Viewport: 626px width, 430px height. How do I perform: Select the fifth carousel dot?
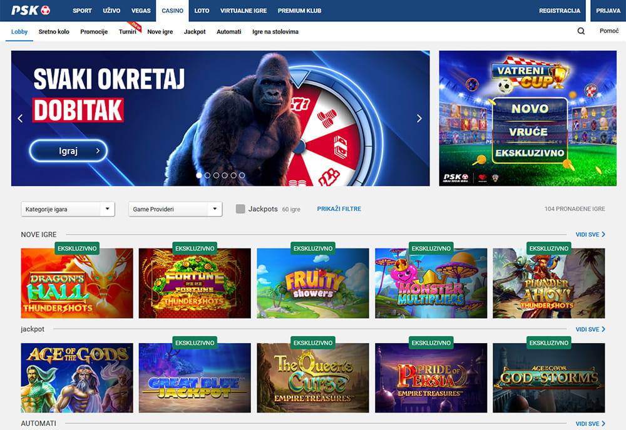pyautogui.click(x=233, y=175)
